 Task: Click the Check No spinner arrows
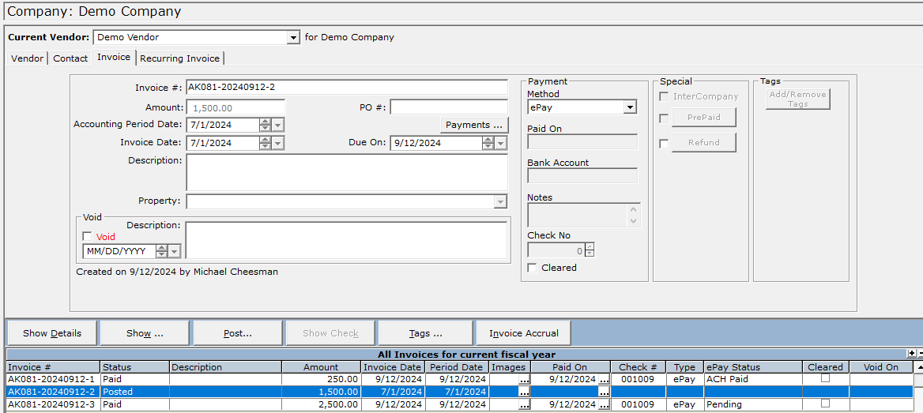(x=590, y=250)
